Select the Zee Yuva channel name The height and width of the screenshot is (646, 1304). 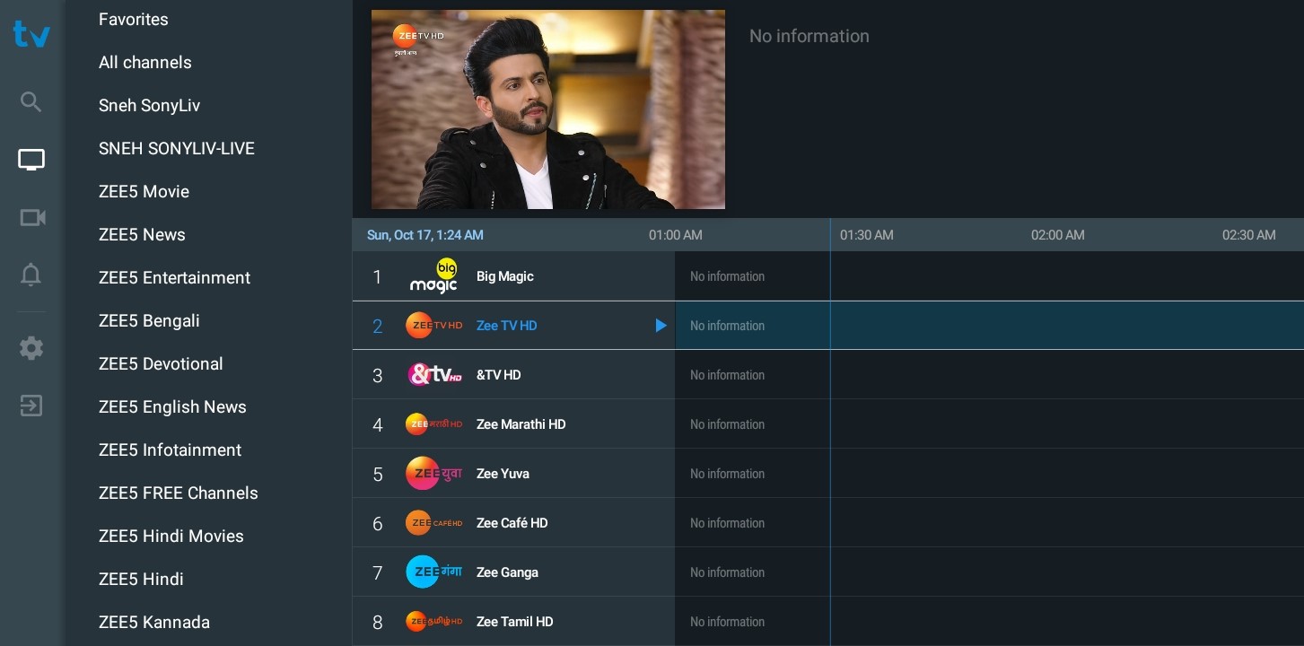(x=503, y=474)
